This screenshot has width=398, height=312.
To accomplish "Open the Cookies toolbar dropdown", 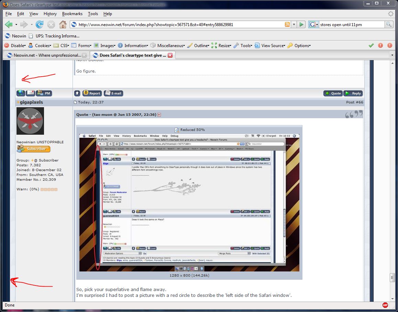I will [40, 45].
